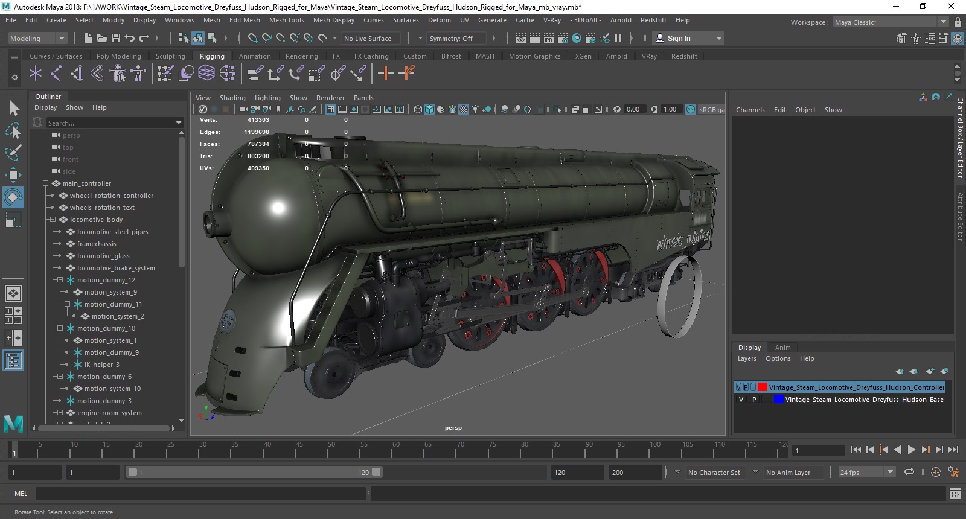Open the 24 fps frame rate dropdown

(866, 472)
